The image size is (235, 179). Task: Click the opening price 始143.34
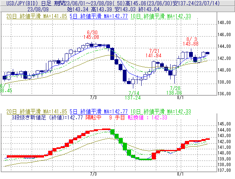pos(78,9)
